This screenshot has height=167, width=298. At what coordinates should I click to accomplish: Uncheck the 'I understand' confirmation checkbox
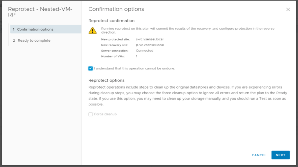click(x=91, y=69)
